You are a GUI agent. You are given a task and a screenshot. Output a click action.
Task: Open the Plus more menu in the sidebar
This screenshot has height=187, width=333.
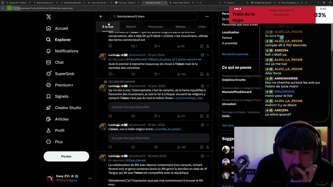[x=54, y=142]
